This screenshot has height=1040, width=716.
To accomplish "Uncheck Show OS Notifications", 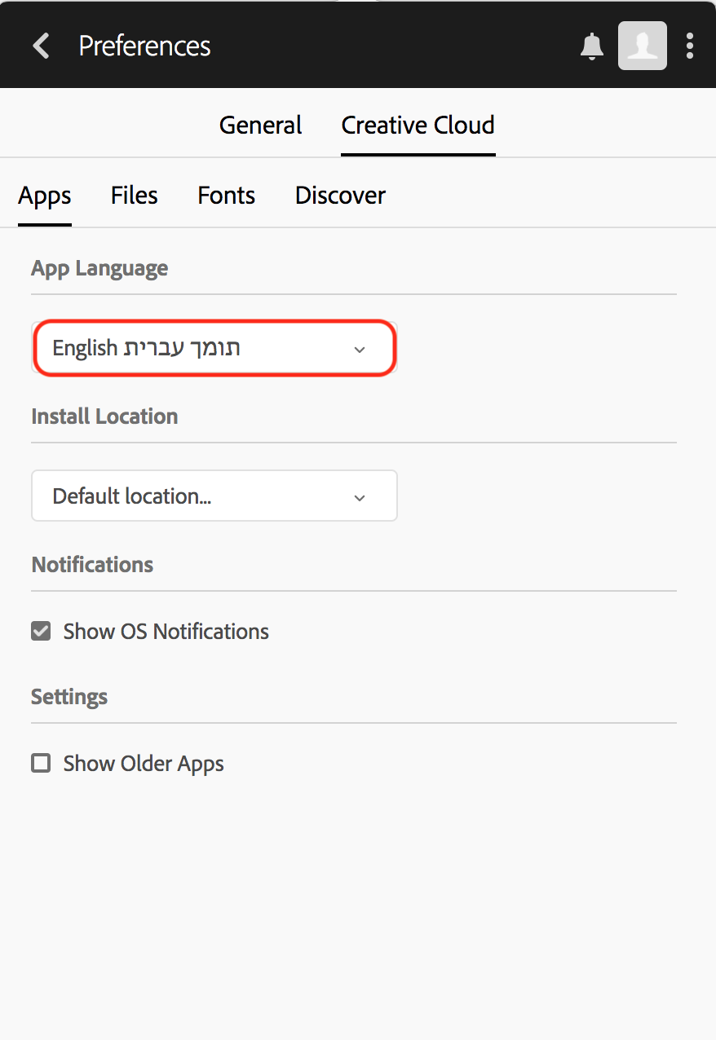I will [40, 631].
